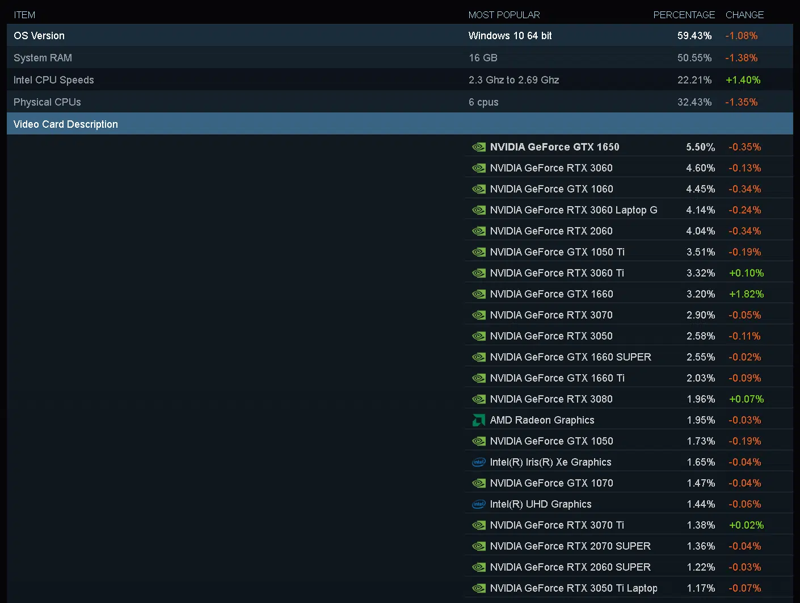
Task: Select the NVIDIA icon for RTX 3060 Laptop G
Action: click(479, 210)
